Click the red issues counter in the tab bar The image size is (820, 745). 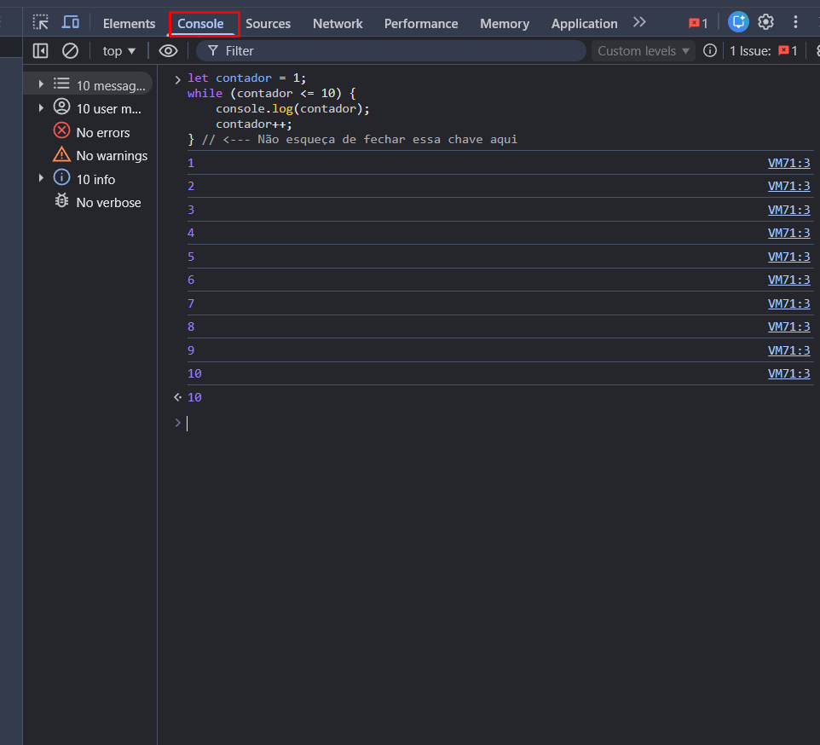pos(698,23)
